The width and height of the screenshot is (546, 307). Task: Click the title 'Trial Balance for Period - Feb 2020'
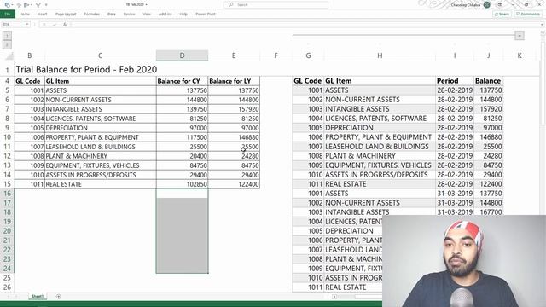86,69
